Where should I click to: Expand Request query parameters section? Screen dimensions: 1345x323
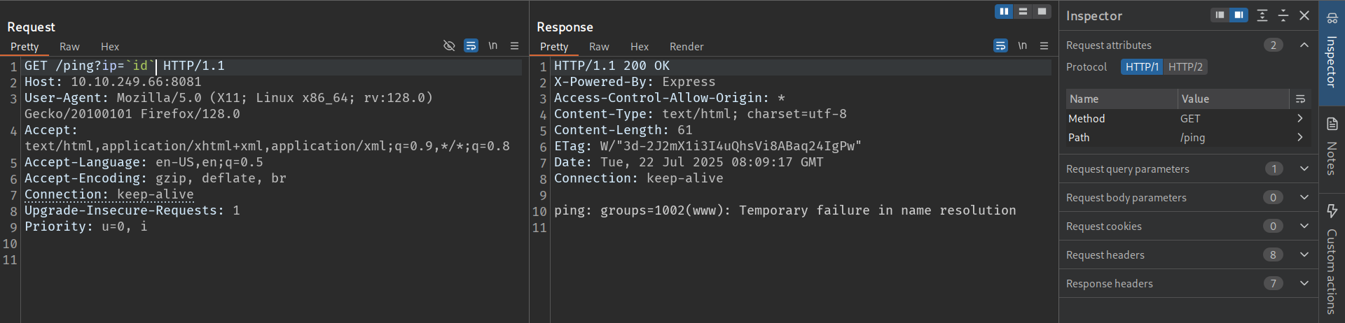tap(1304, 168)
